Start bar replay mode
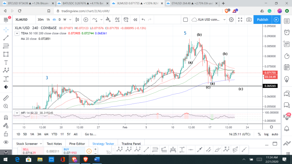The image size is (292, 164). pos(135,20)
